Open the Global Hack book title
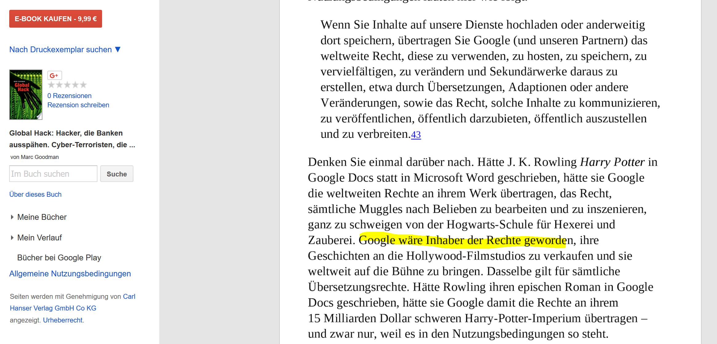This screenshot has height=344, width=717. (72, 139)
